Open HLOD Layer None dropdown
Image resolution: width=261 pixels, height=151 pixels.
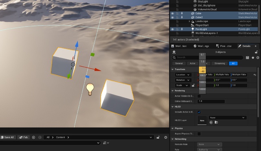pos(228,118)
